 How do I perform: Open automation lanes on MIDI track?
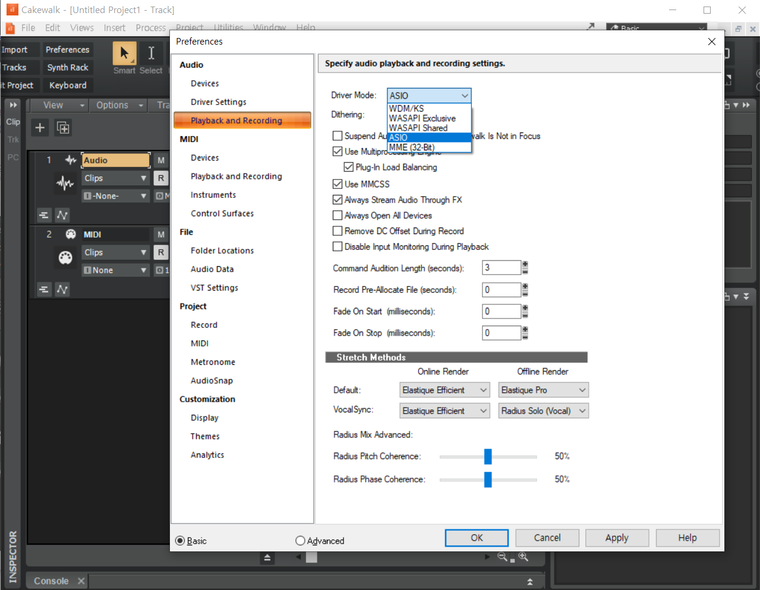pos(62,289)
